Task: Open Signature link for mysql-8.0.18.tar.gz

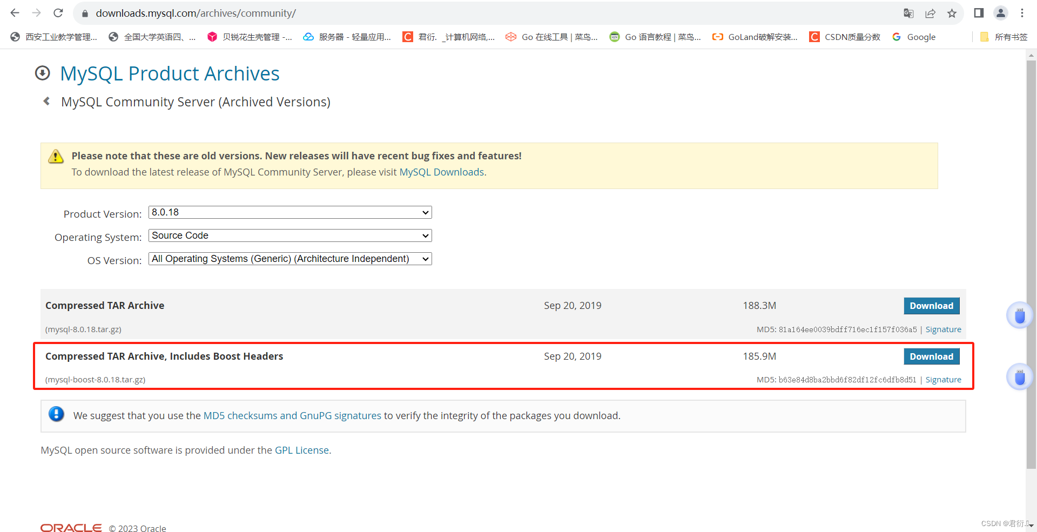Action: click(943, 329)
